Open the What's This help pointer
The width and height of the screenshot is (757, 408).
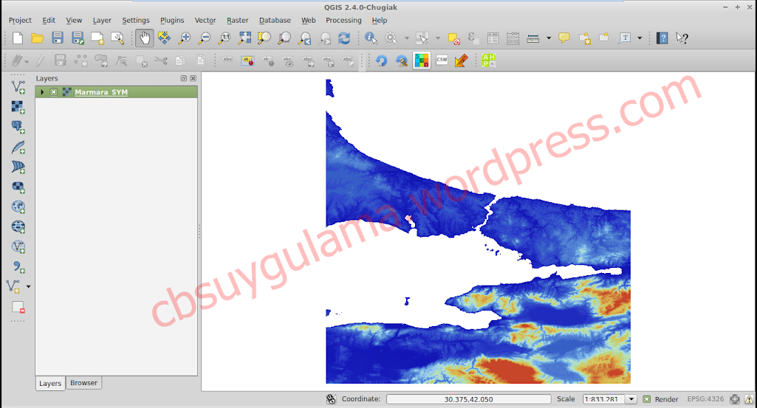point(682,38)
